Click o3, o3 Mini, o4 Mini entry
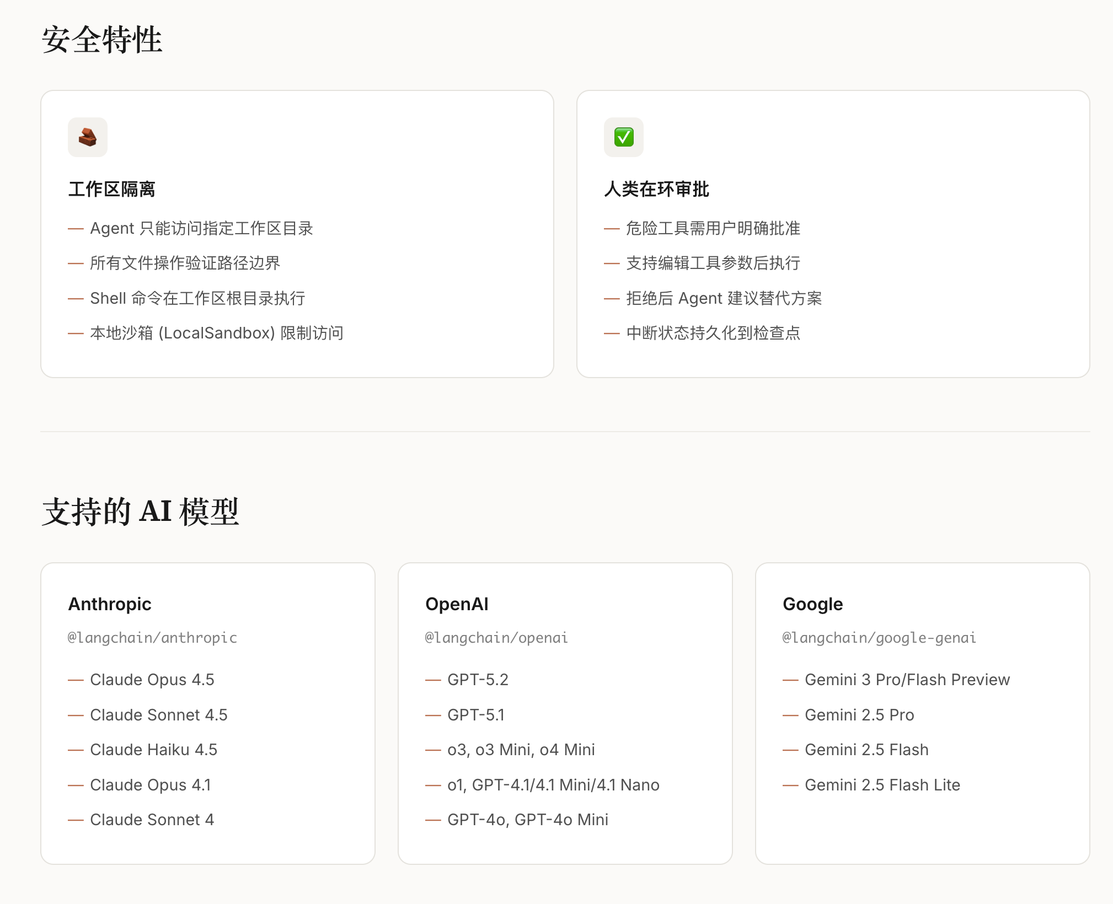Viewport: 1113px width, 904px height. click(521, 750)
